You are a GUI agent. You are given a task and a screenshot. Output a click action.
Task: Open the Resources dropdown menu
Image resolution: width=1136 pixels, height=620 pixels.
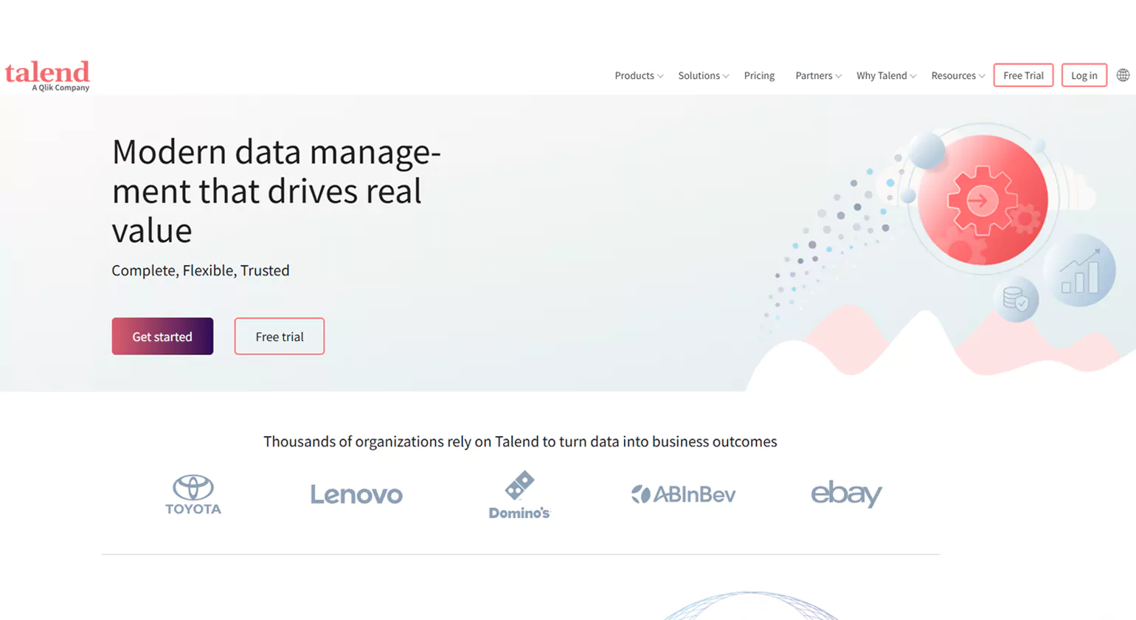click(957, 75)
